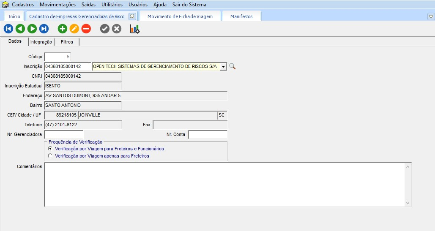The width and height of the screenshot is (435, 231).
Task: Delete record with red minus icon
Action: [x=86, y=29]
